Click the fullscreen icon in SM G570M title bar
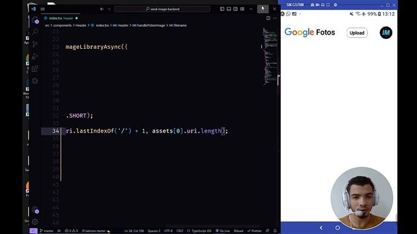The height and width of the screenshot is (234, 417). (328, 5)
